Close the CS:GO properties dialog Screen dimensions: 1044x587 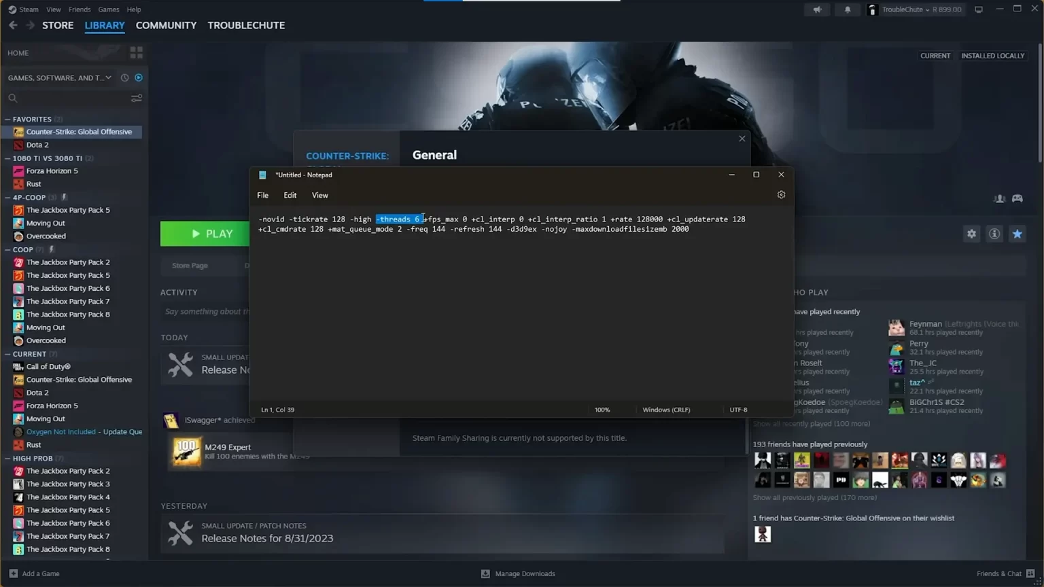(x=742, y=139)
